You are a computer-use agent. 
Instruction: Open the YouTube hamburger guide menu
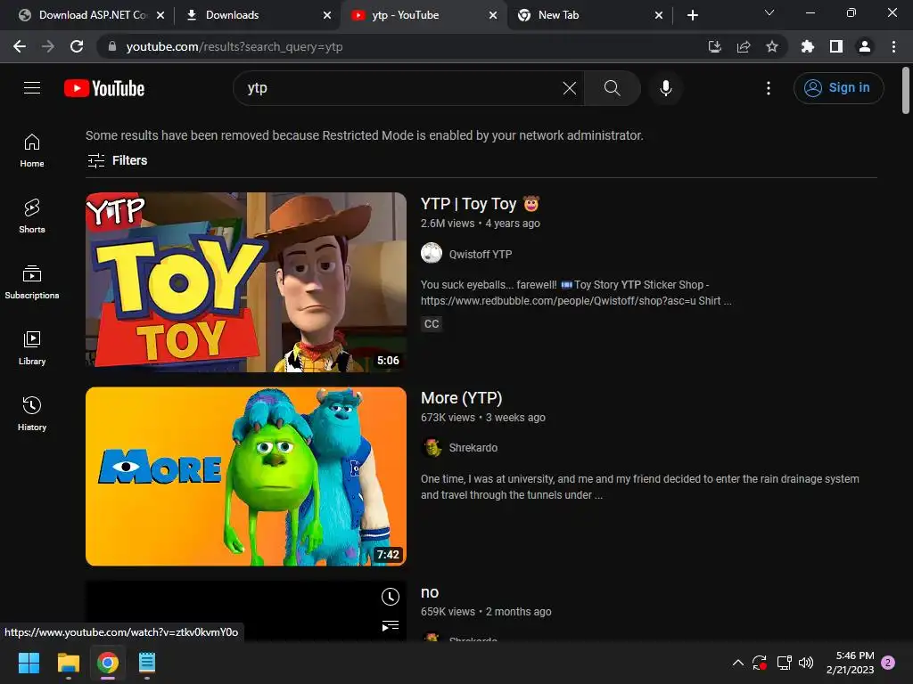pyautogui.click(x=32, y=88)
